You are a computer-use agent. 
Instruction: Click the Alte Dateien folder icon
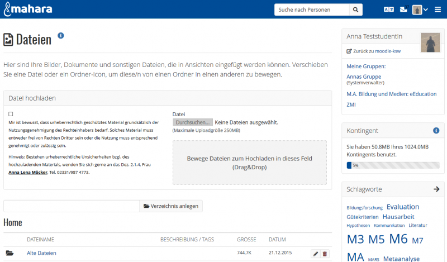(9, 253)
